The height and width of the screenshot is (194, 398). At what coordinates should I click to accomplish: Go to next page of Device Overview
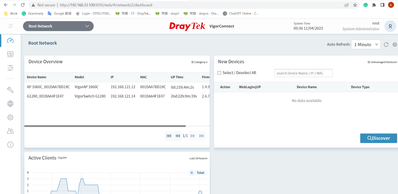coord(193,136)
